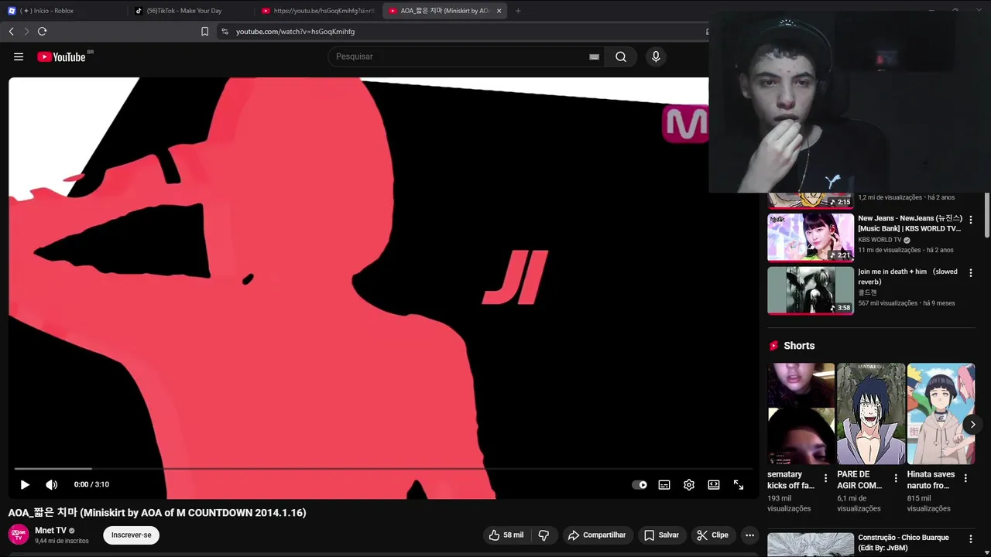View site information icon in address bar

[x=225, y=32]
